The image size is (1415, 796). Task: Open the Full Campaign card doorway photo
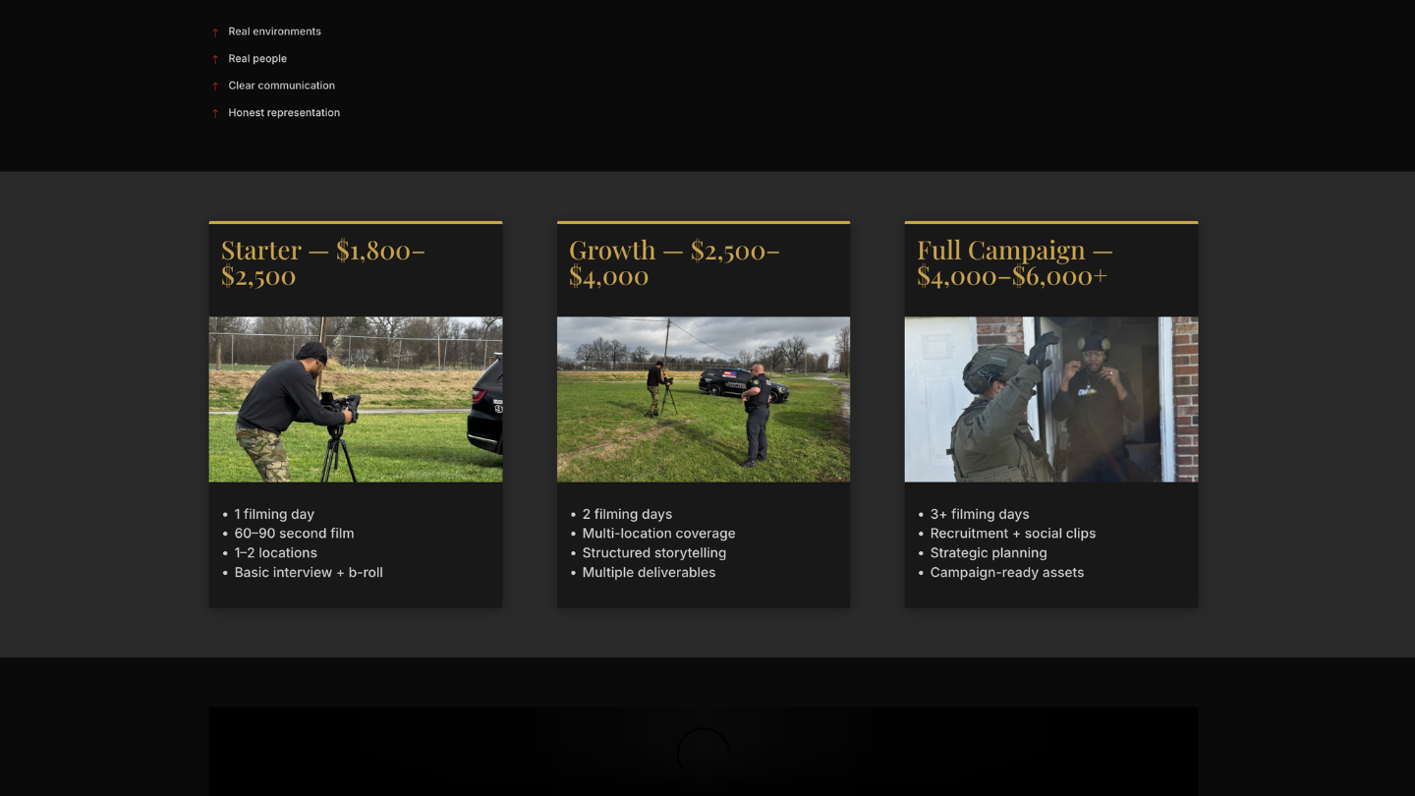[1051, 399]
